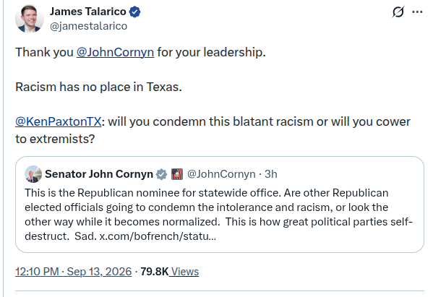Click the @JohnCornyn handle in quoted post
The width and height of the screenshot is (433, 297).
click(221, 174)
